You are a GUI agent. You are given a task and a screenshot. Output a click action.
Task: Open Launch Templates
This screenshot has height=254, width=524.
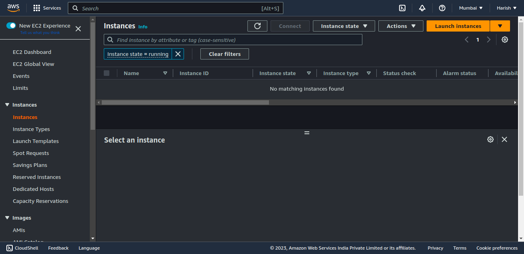coord(36,141)
